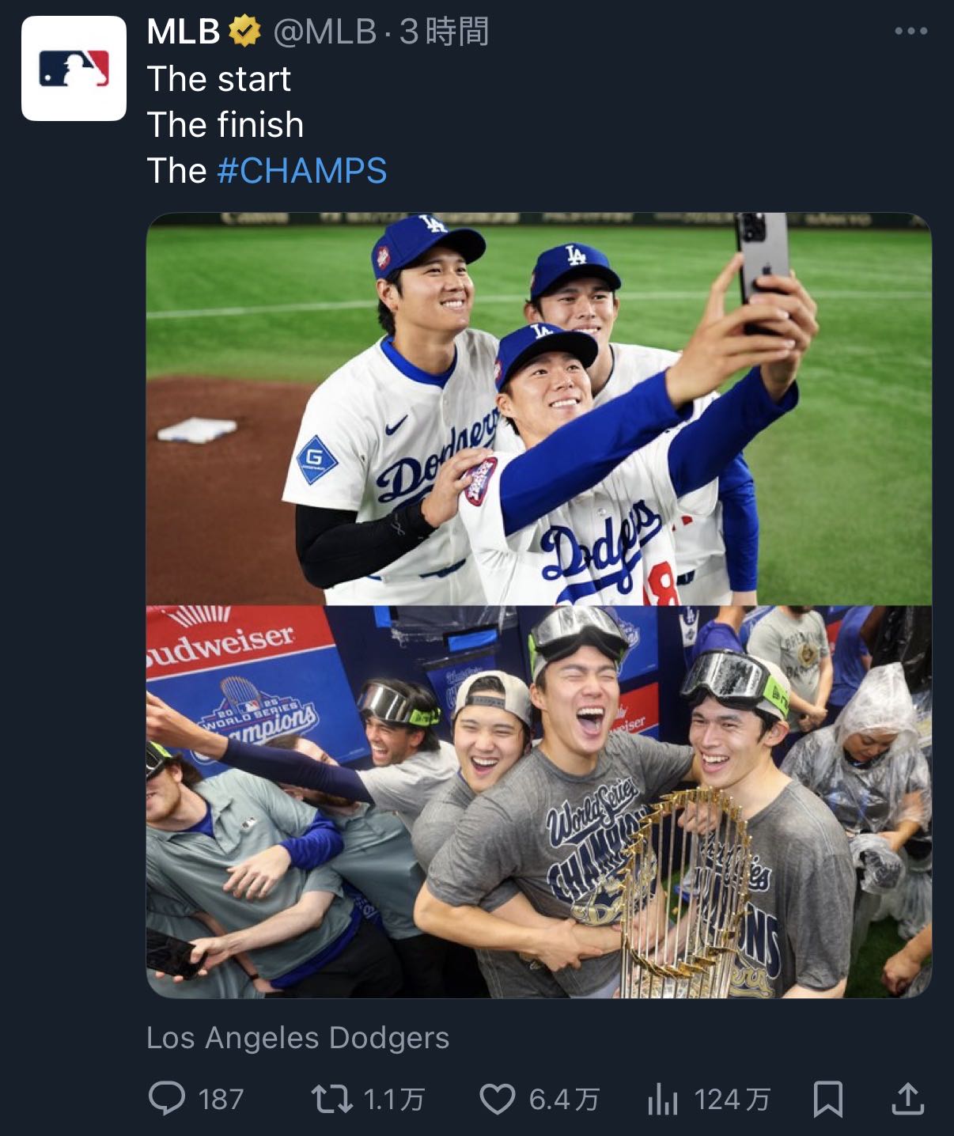Bookmark this MLB post
The image size is (954, 1136).
pyautogui.click(x=827, y=1099)
